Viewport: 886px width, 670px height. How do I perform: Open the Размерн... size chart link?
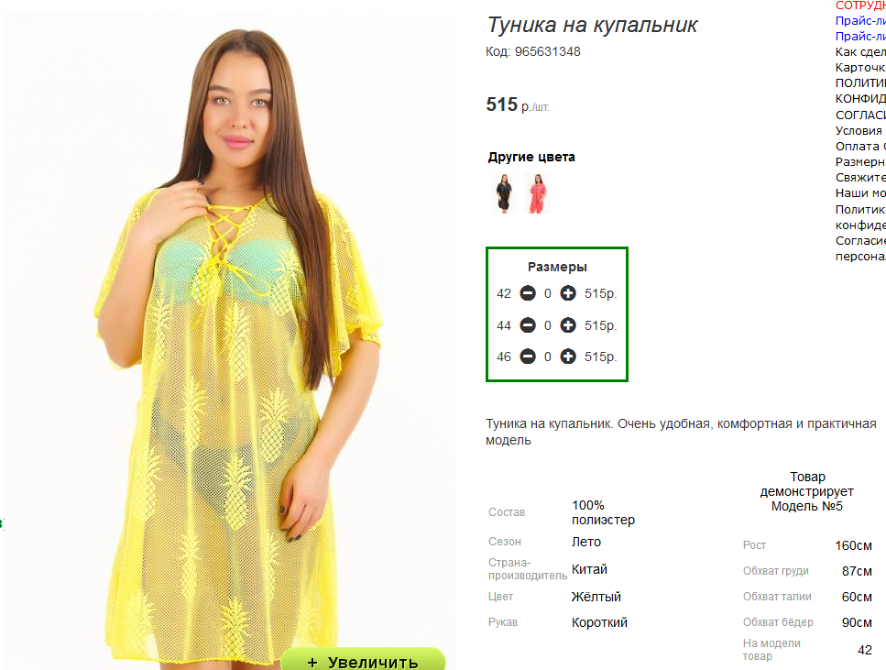pyautogui.click(x=860, y=161)
